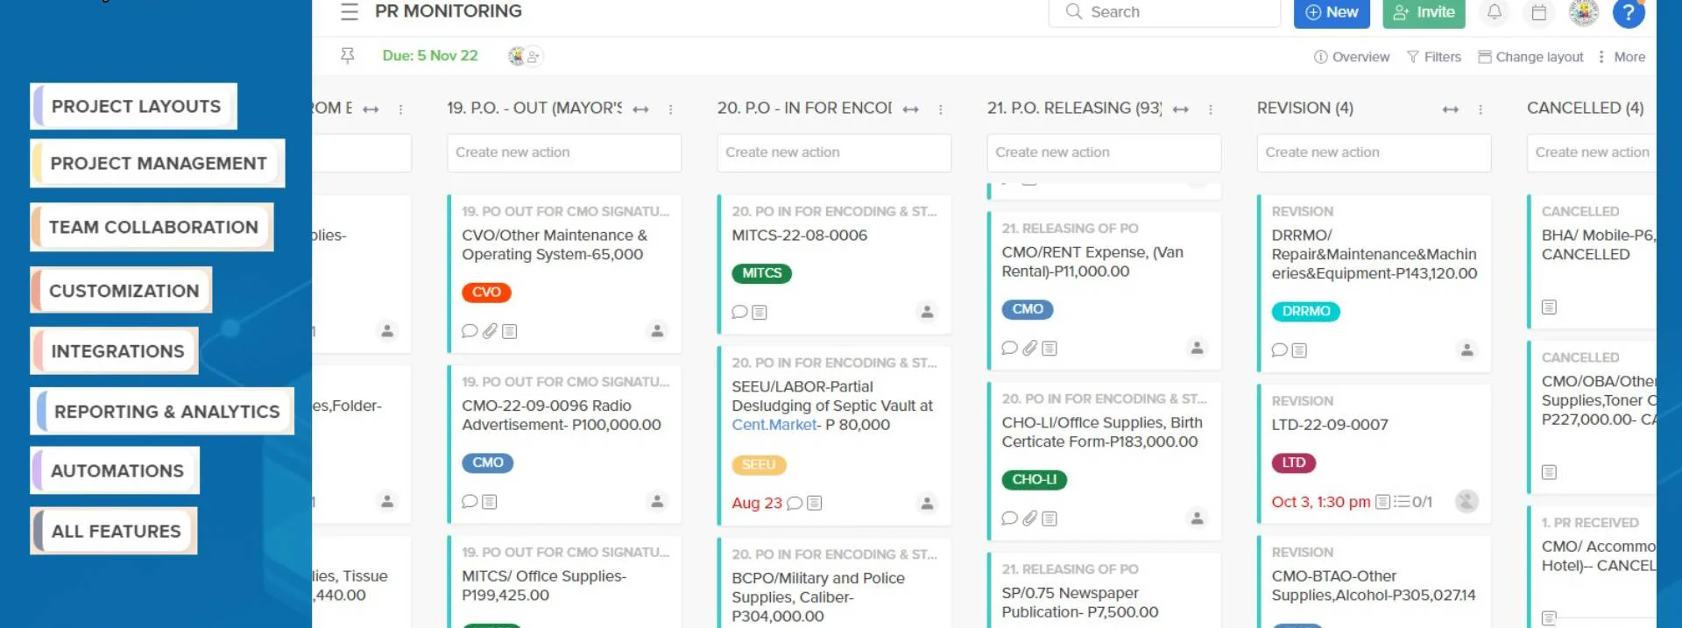1682x628 pixels.
Task: Expand width of 21. P.O. RELEASING column
Action: pyautogui.click(x=1180, y=109)
